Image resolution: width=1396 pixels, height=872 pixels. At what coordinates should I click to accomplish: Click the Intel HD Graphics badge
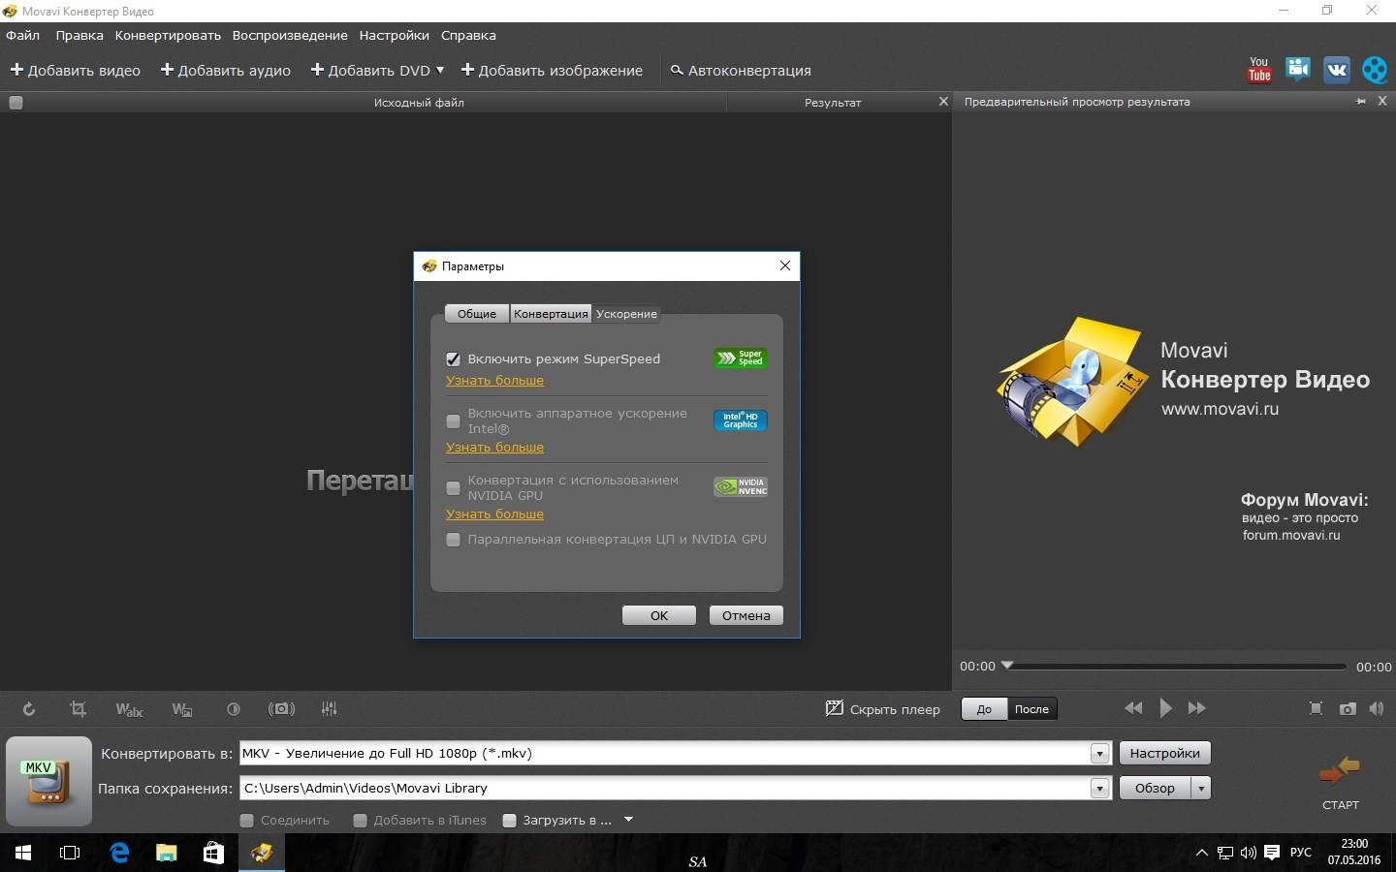(x=741, y=420)
